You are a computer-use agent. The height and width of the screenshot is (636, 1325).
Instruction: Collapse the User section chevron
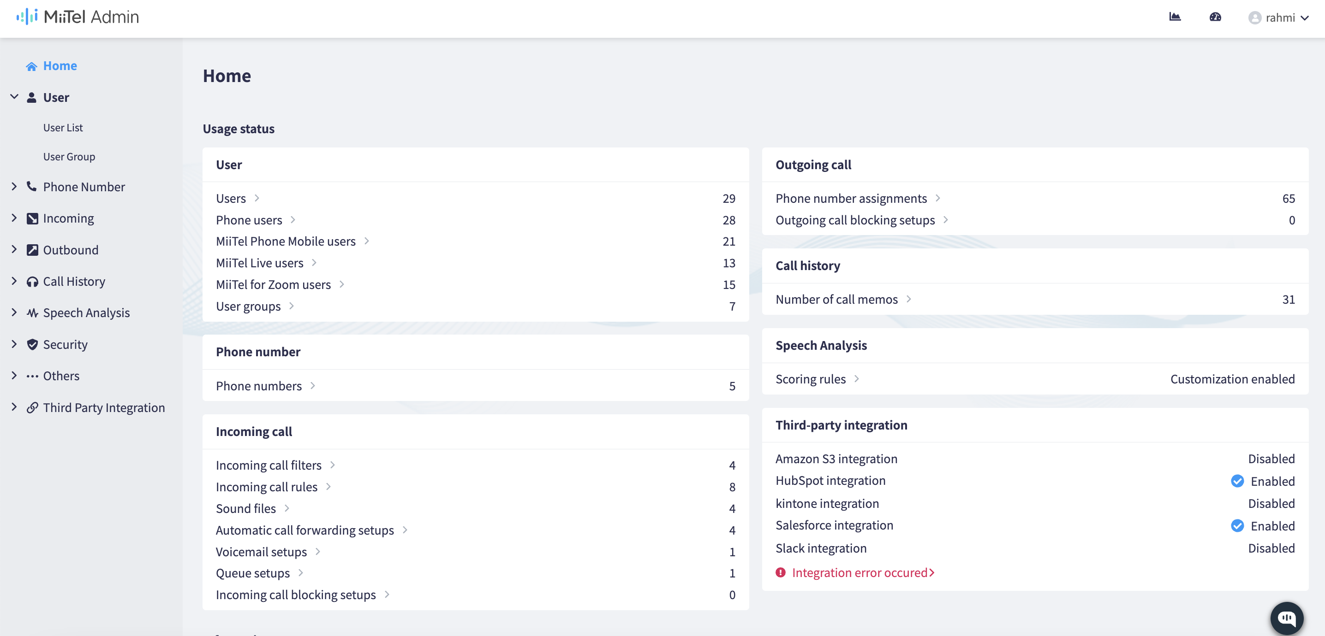coord(14,97)
